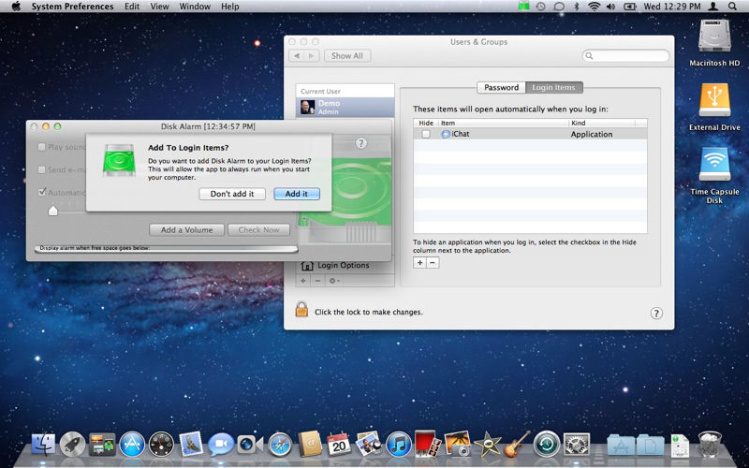
Task: Open Time Machine from the Dock
Action: point(547,444)
